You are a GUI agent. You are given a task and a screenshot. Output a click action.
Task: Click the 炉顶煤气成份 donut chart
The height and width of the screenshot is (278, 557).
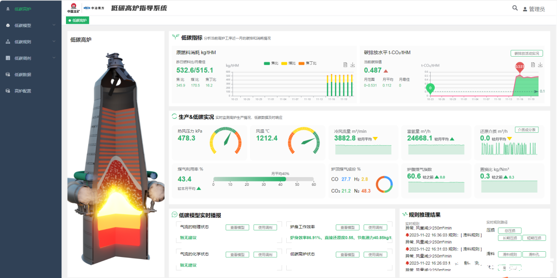(384, 184)
